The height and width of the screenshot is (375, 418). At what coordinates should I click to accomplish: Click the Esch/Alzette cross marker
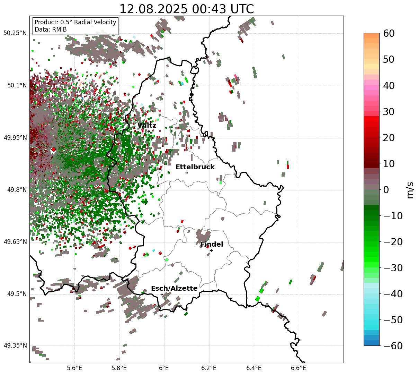(162, 294)
